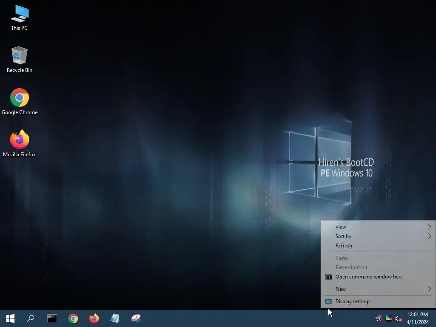Screen dimensions: 436x327
Task: Click the monitor icon beside Display settings
Action: (x=329, y=302)
